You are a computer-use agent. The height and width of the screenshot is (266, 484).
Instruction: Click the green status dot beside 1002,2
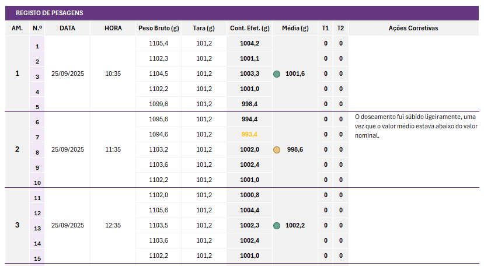point(277,226)
